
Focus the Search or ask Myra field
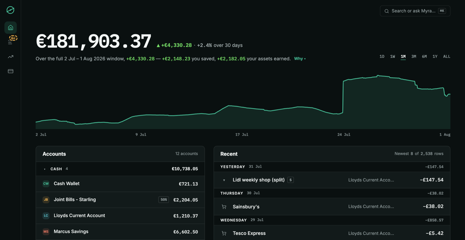(415, 11)
